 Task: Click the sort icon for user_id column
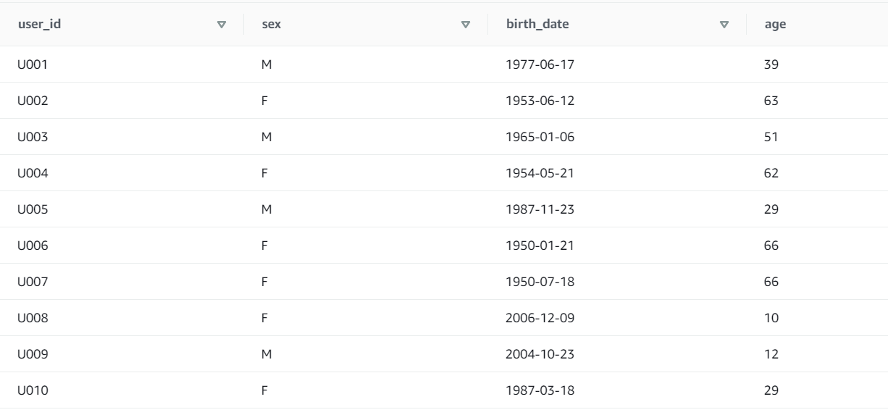pos(222,25)
